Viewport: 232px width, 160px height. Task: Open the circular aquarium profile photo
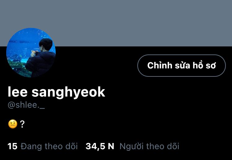[x=31, y=53]
